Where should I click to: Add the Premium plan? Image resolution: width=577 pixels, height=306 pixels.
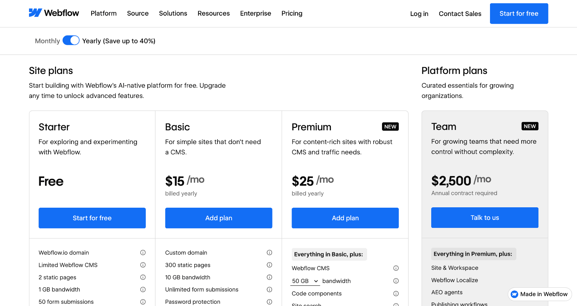click(345, 218)
